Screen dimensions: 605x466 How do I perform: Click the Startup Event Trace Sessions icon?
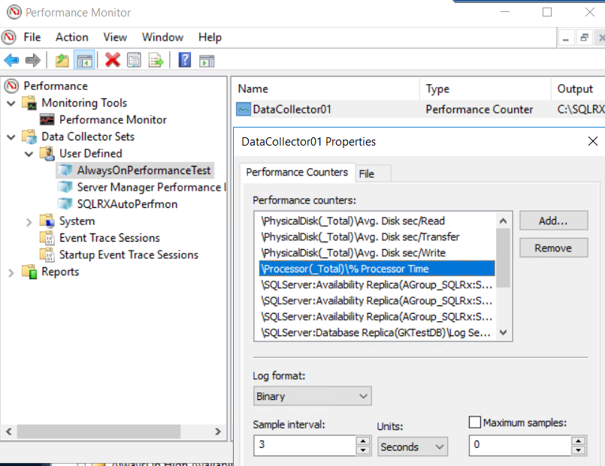point(47,254)
